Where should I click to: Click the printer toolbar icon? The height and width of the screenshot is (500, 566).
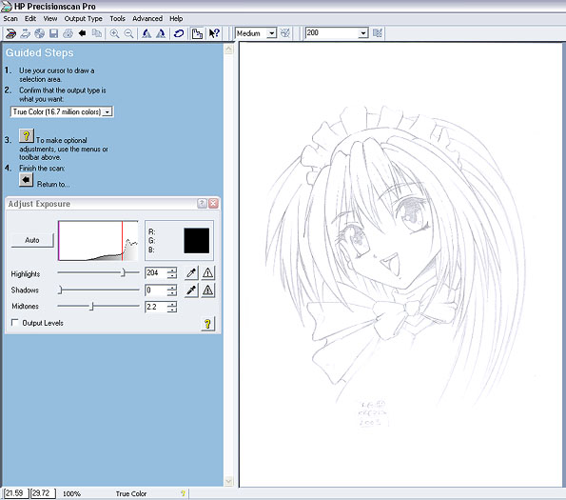(x=68, y=33)
